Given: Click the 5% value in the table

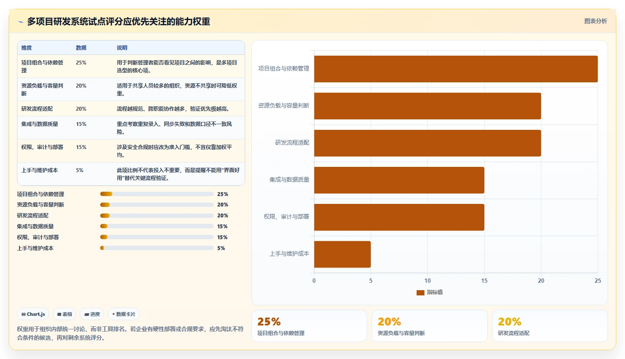Looking at the screenshot, I should (x=80, y=170).
